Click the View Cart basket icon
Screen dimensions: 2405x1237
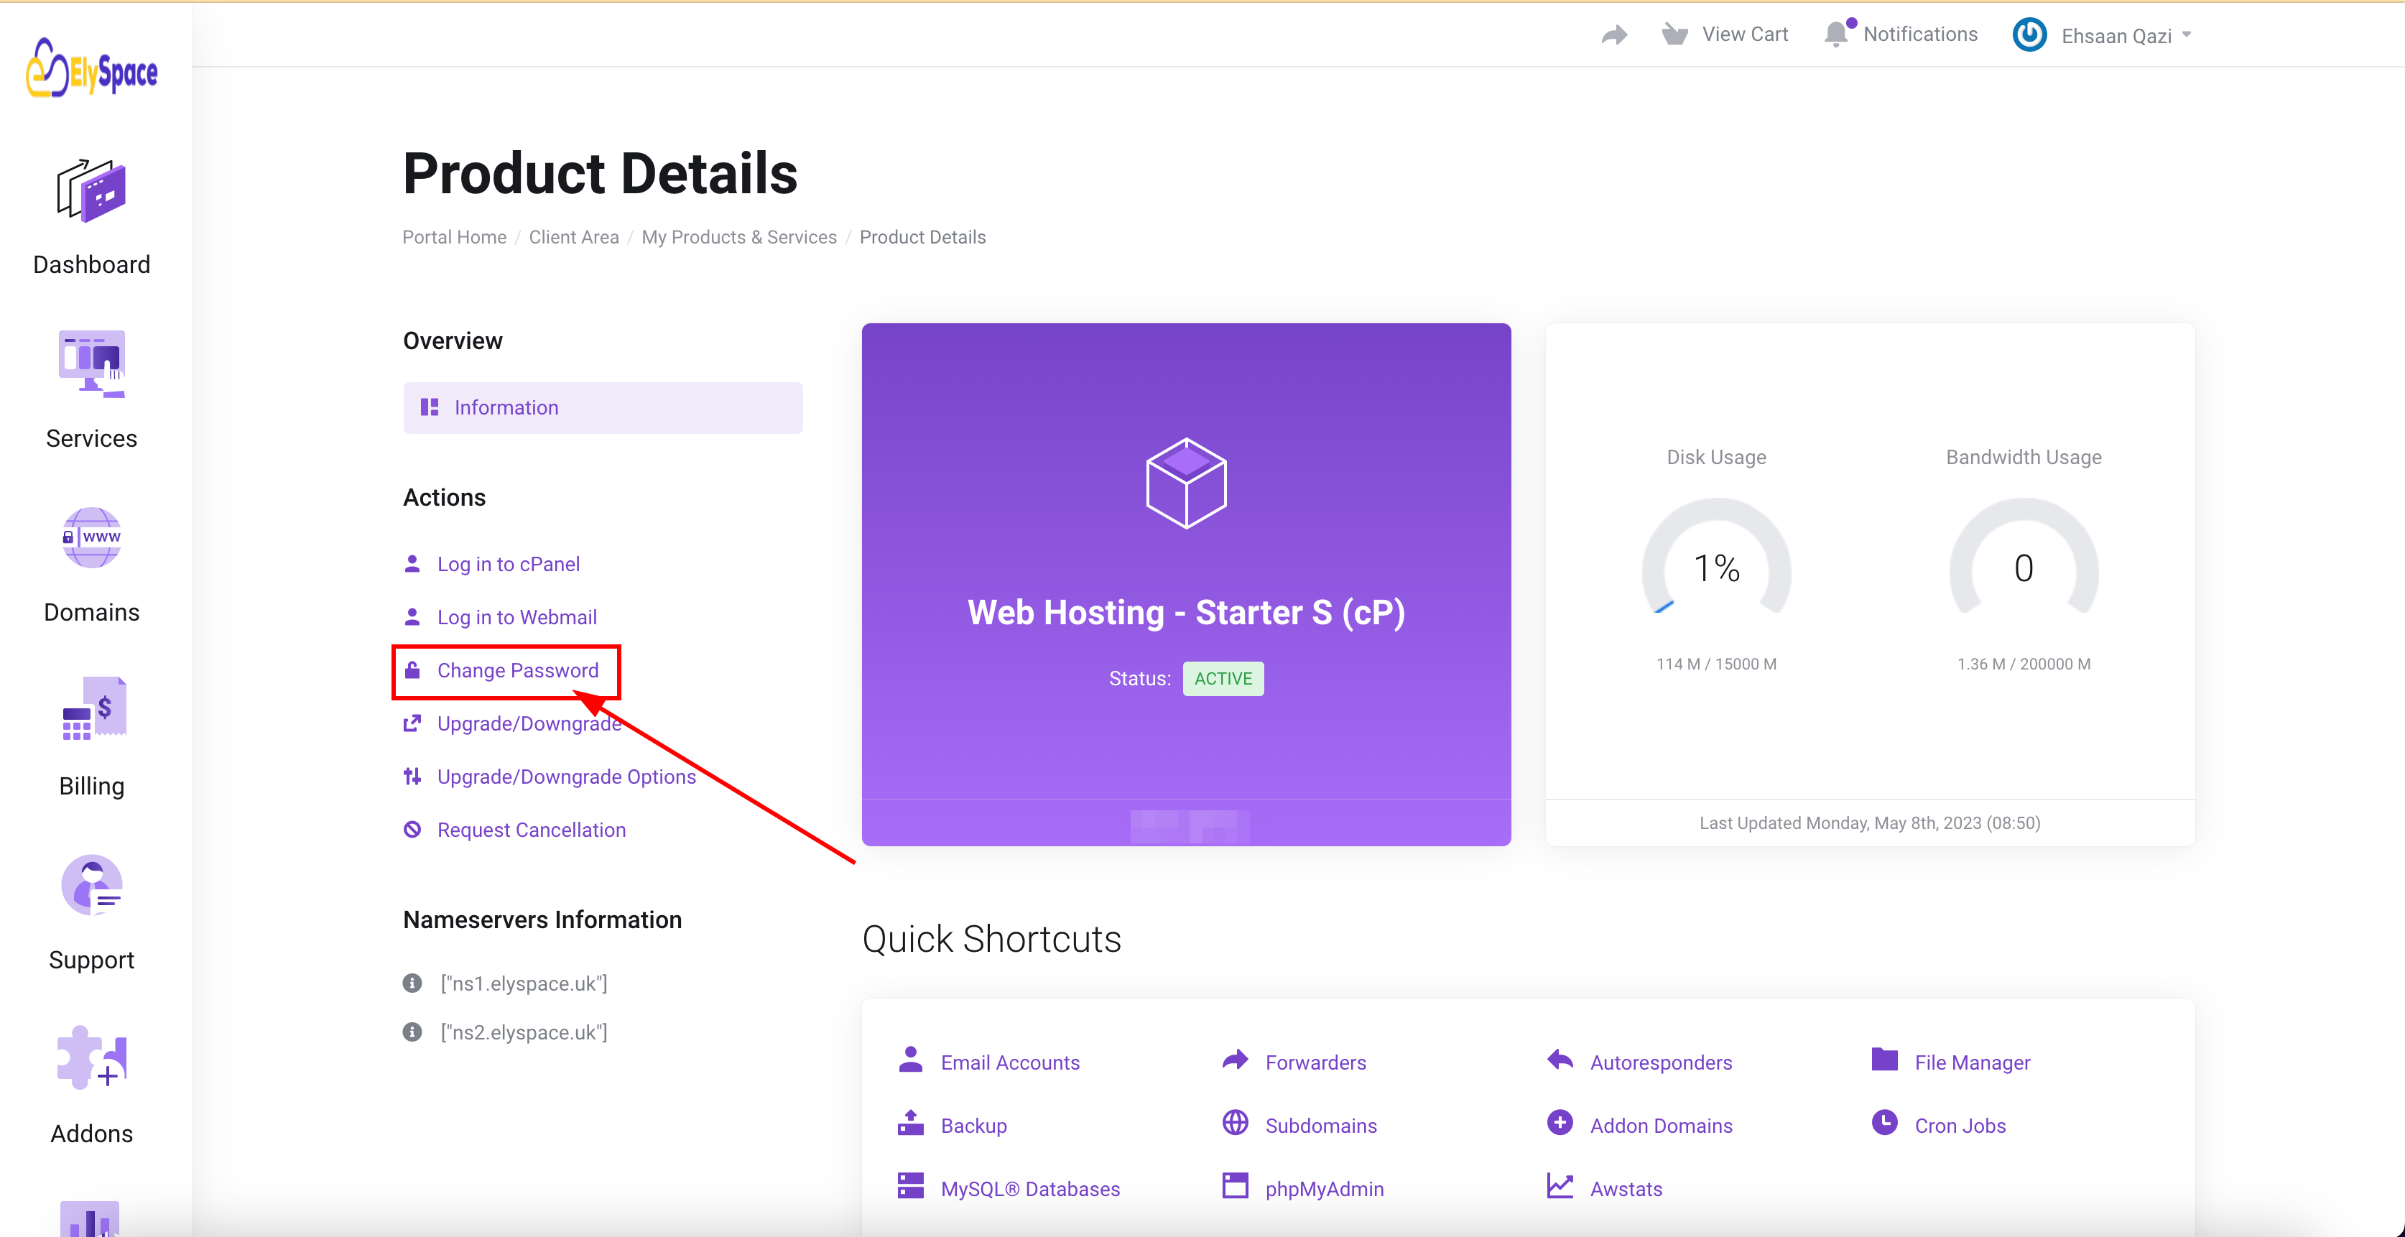coord(1675,34)
